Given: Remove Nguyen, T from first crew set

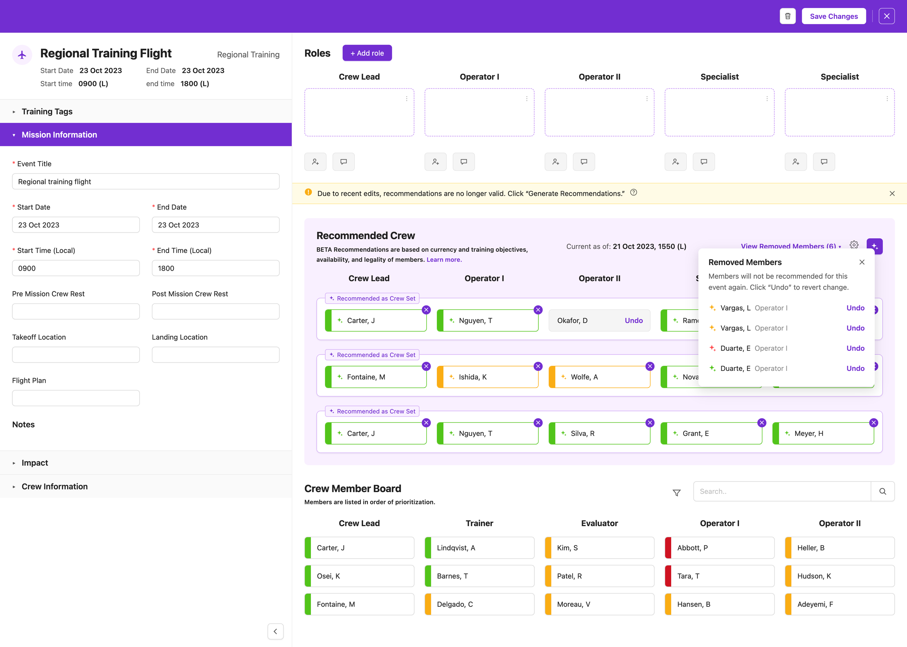Looking at the screenshot, I should tap(538, 310).
